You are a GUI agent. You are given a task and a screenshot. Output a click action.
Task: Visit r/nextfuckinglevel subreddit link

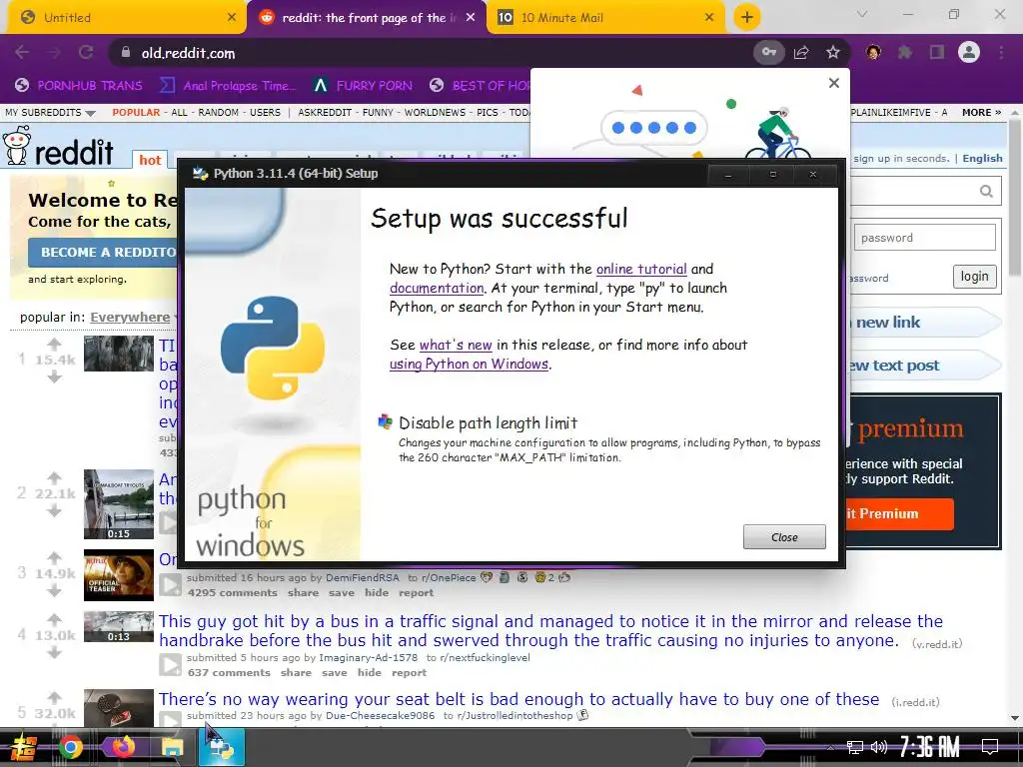point(485,657)
